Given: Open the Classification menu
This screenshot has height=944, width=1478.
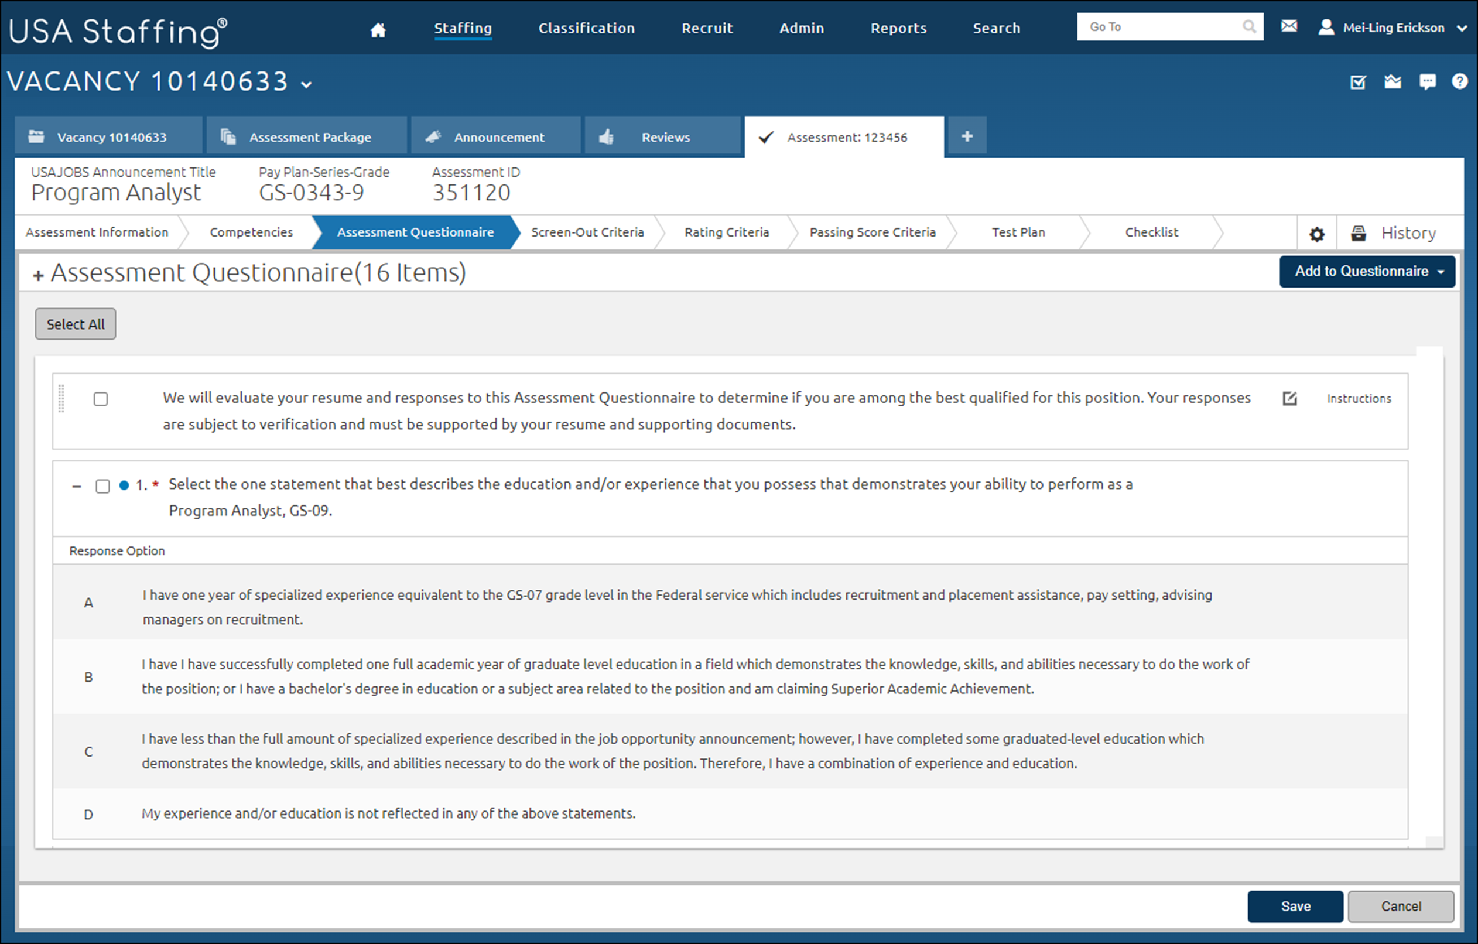Looking at the screenshot, I should tap(586, 28).
